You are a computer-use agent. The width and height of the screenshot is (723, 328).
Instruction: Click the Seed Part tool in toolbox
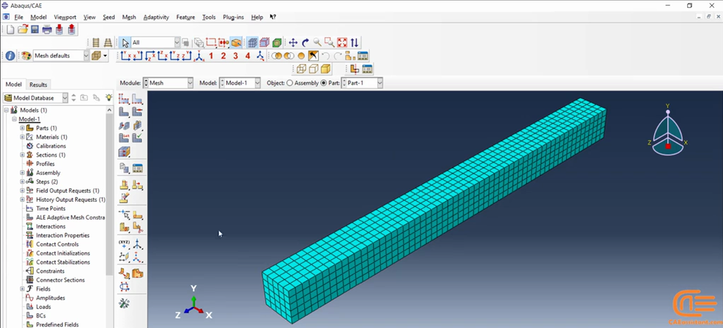124,99
